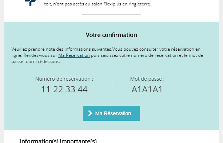Click the Mot de passe label

click(x=147, y=79)
